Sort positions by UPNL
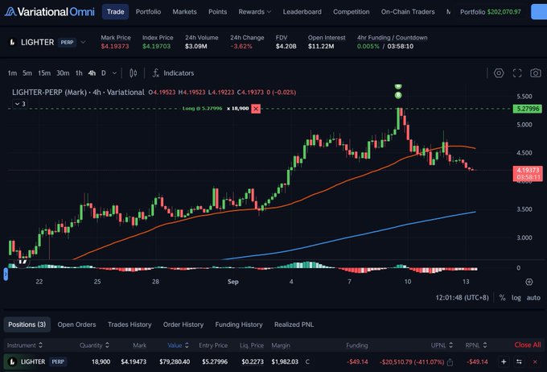The image size is (547, 372). coord(442,345)
